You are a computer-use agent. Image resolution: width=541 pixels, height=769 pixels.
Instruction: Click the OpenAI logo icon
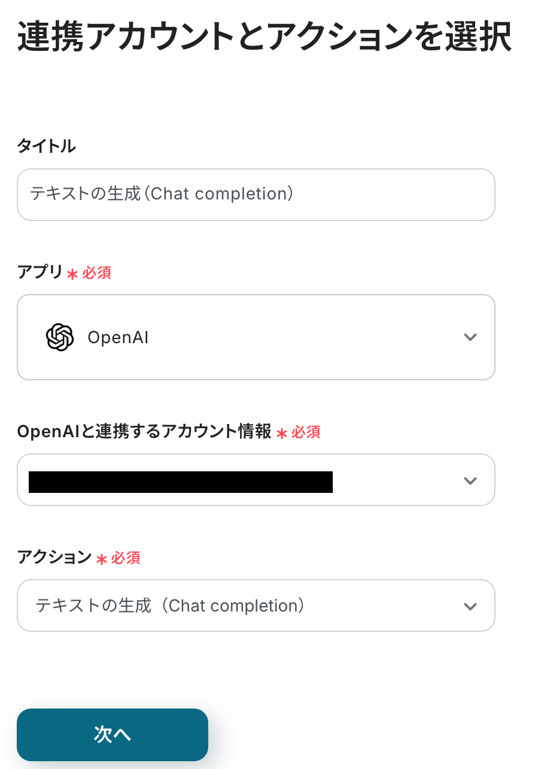[x=60, y=337]
